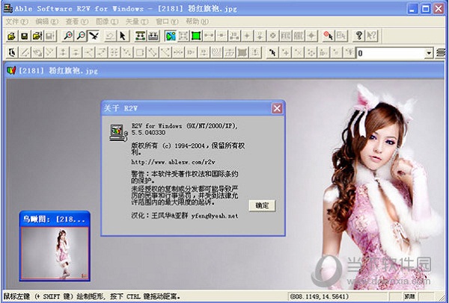Click the yfeng@yeah.net localization credit line
This screenshot has width=449, height=303.
coord(185,216)
